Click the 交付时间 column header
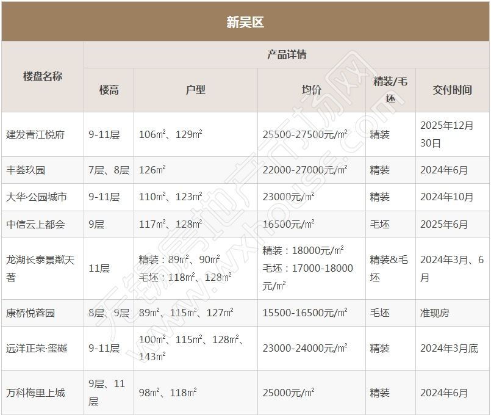 [x=452, y=90]
